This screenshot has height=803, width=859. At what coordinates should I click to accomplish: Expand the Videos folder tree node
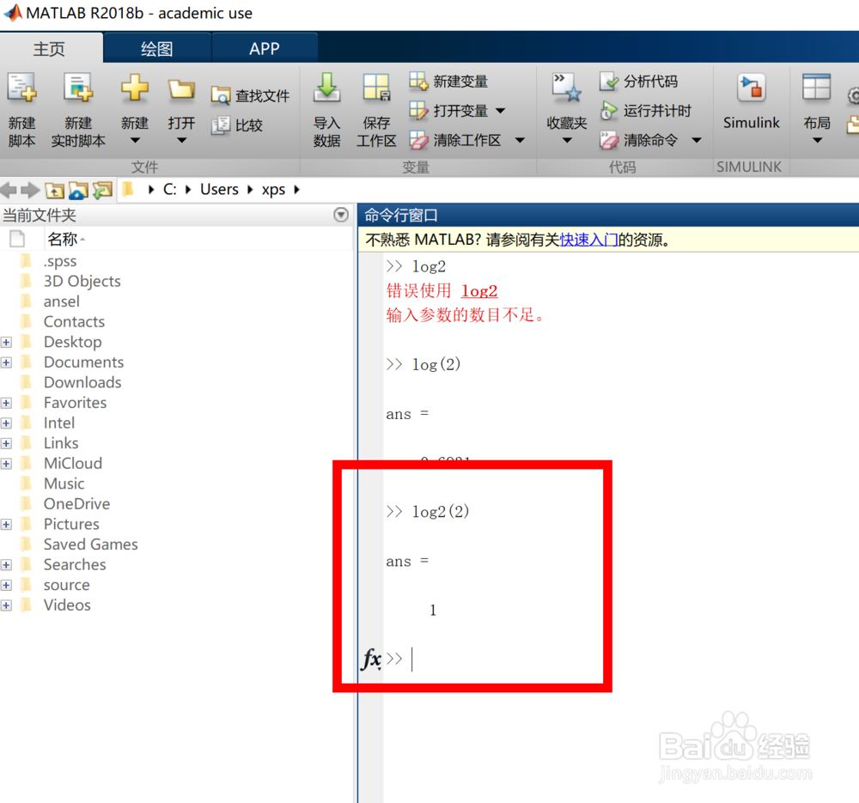(6, 605)
